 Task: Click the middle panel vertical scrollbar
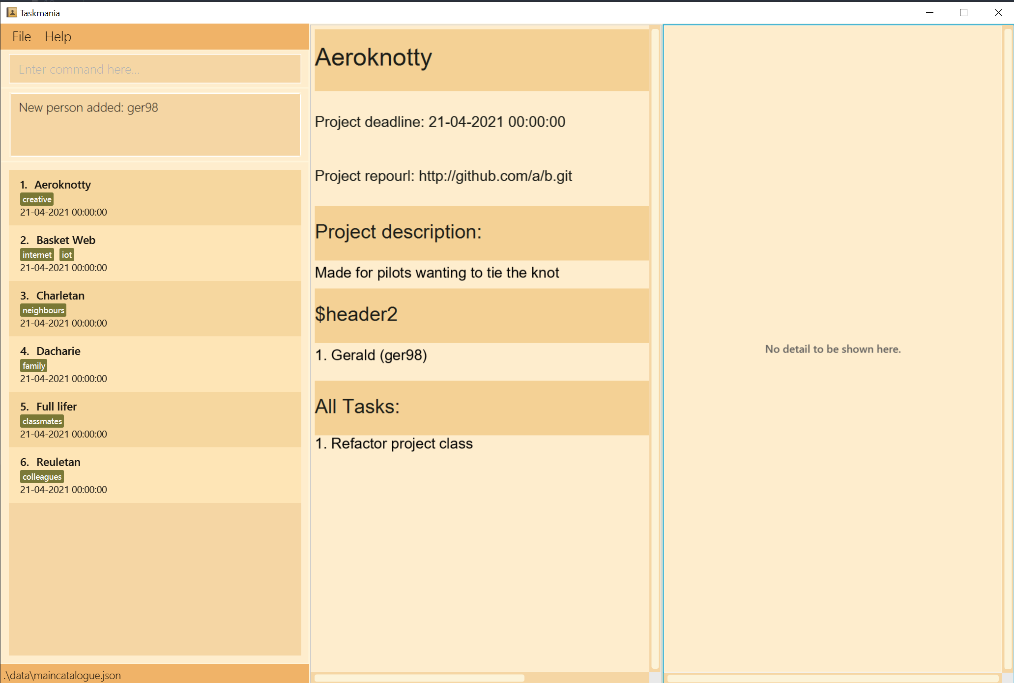[655, 349]
